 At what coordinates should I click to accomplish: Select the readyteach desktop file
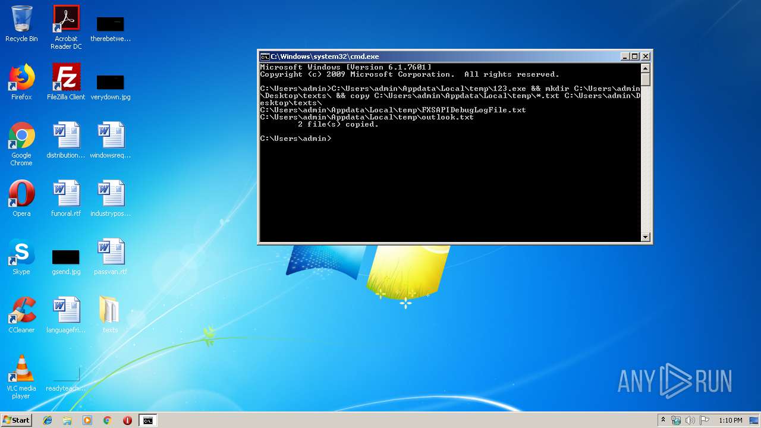coord(66,378)
